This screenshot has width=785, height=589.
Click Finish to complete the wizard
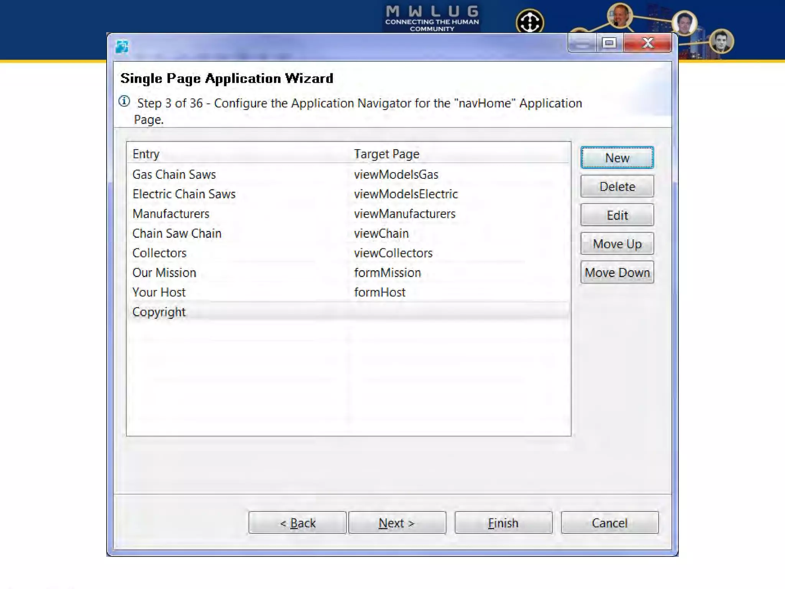point(503,523)
